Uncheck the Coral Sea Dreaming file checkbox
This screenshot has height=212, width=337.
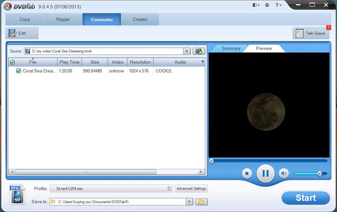[19, 70]
